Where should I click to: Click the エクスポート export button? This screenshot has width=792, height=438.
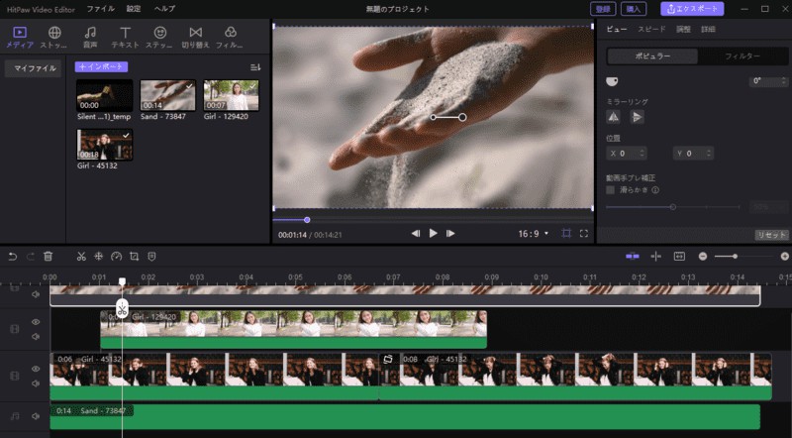(692, 9)
